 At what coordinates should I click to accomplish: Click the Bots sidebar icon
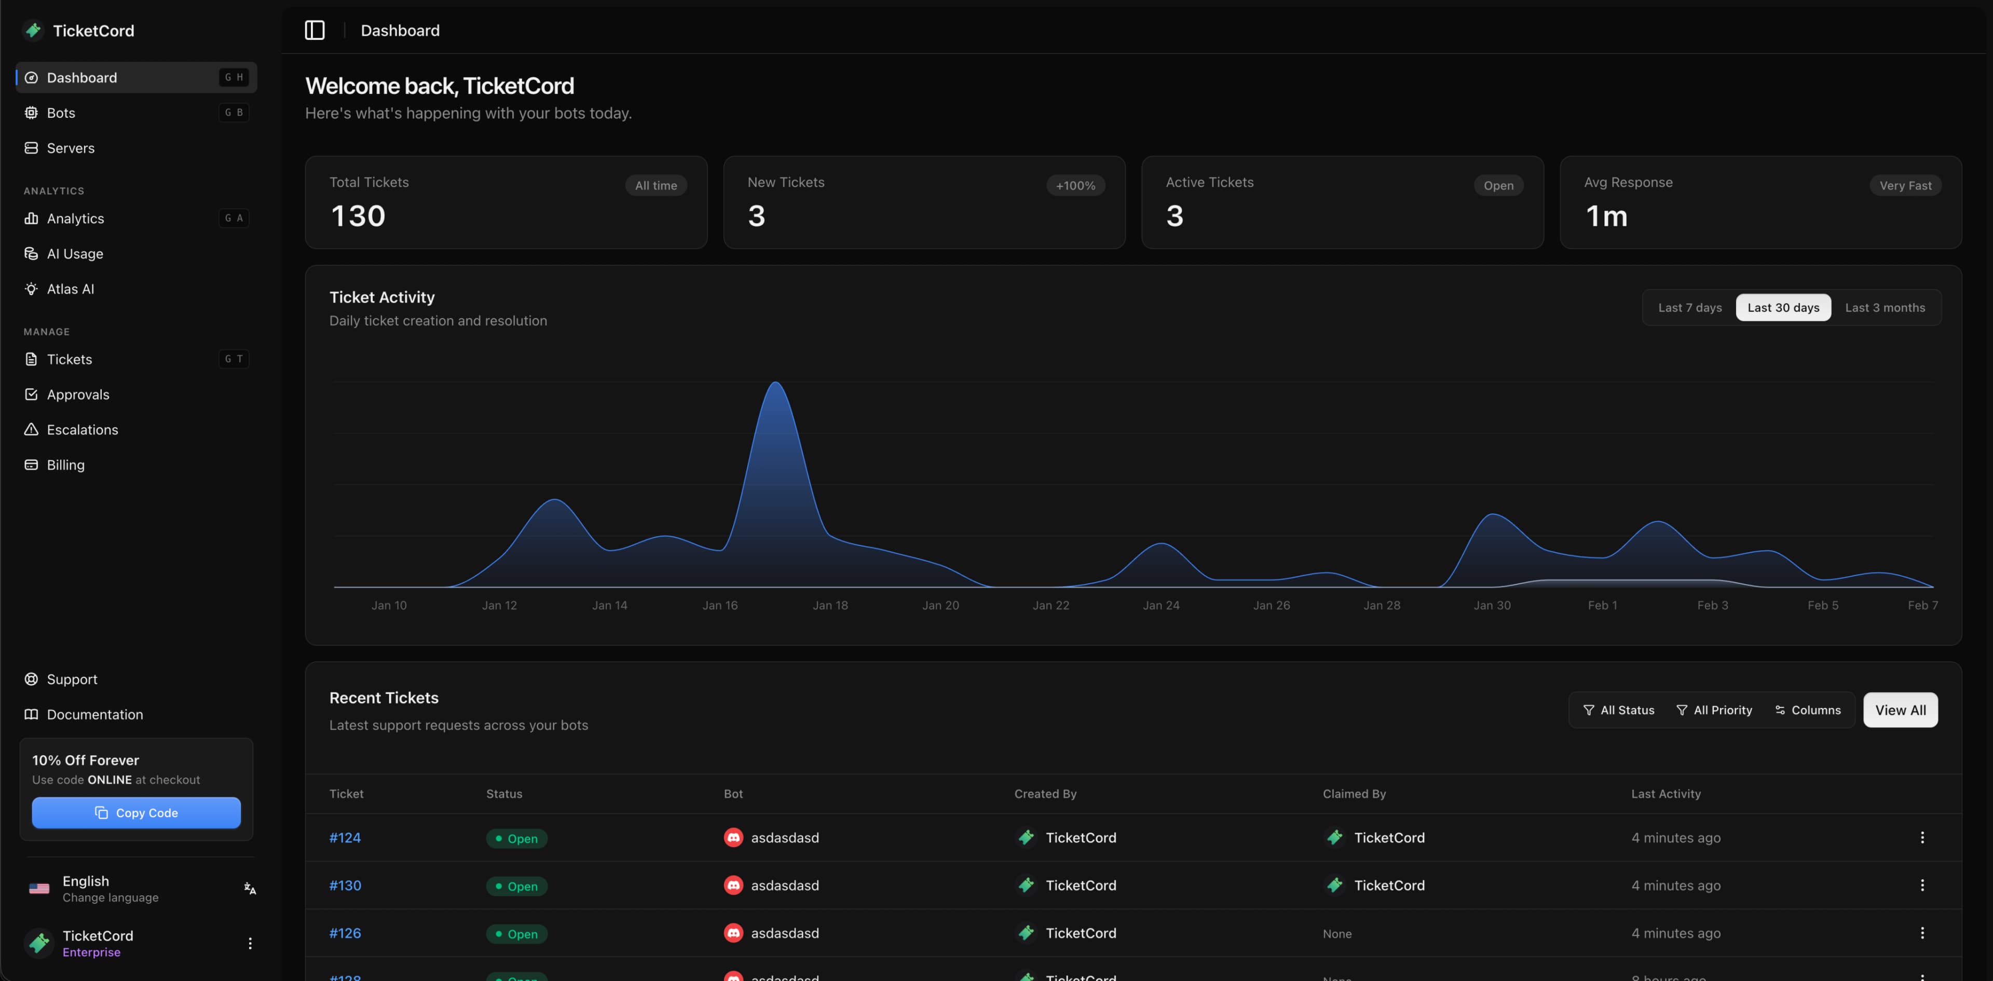31,113
